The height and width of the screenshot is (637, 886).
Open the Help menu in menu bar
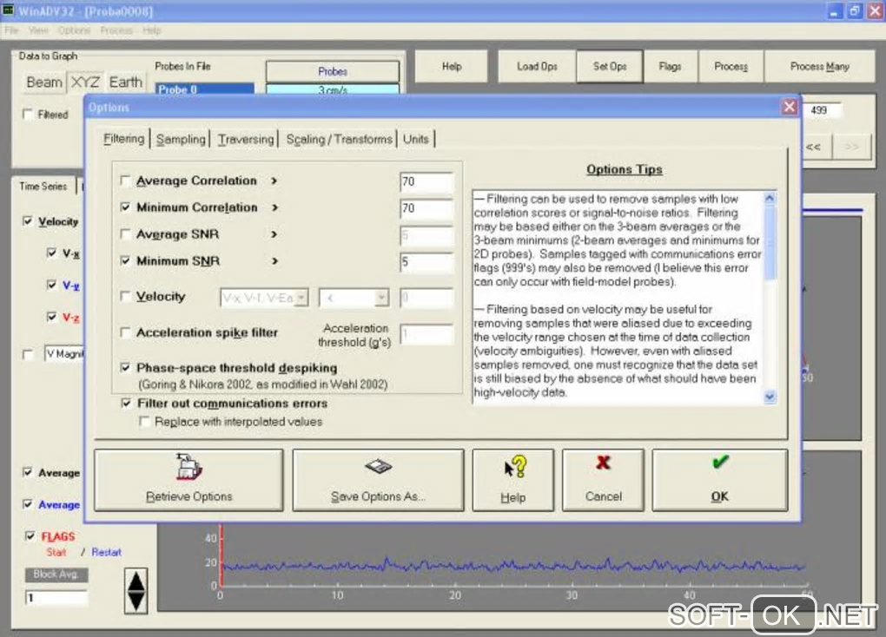pos(151,30)
